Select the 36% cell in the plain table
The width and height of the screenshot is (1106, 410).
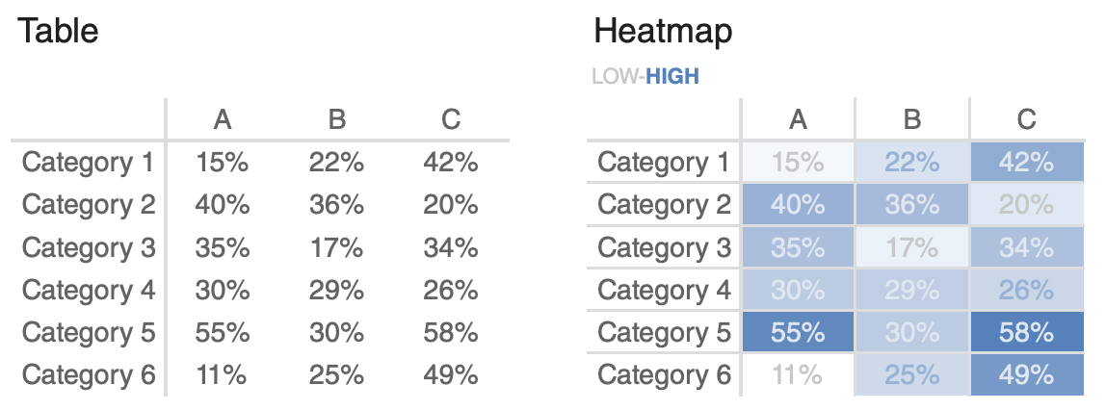point(336,205)
